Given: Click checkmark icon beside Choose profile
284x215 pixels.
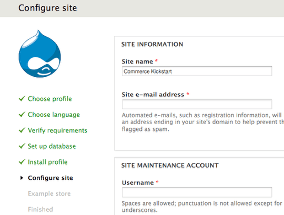Looking at the screenshot, I should point(22,99).
